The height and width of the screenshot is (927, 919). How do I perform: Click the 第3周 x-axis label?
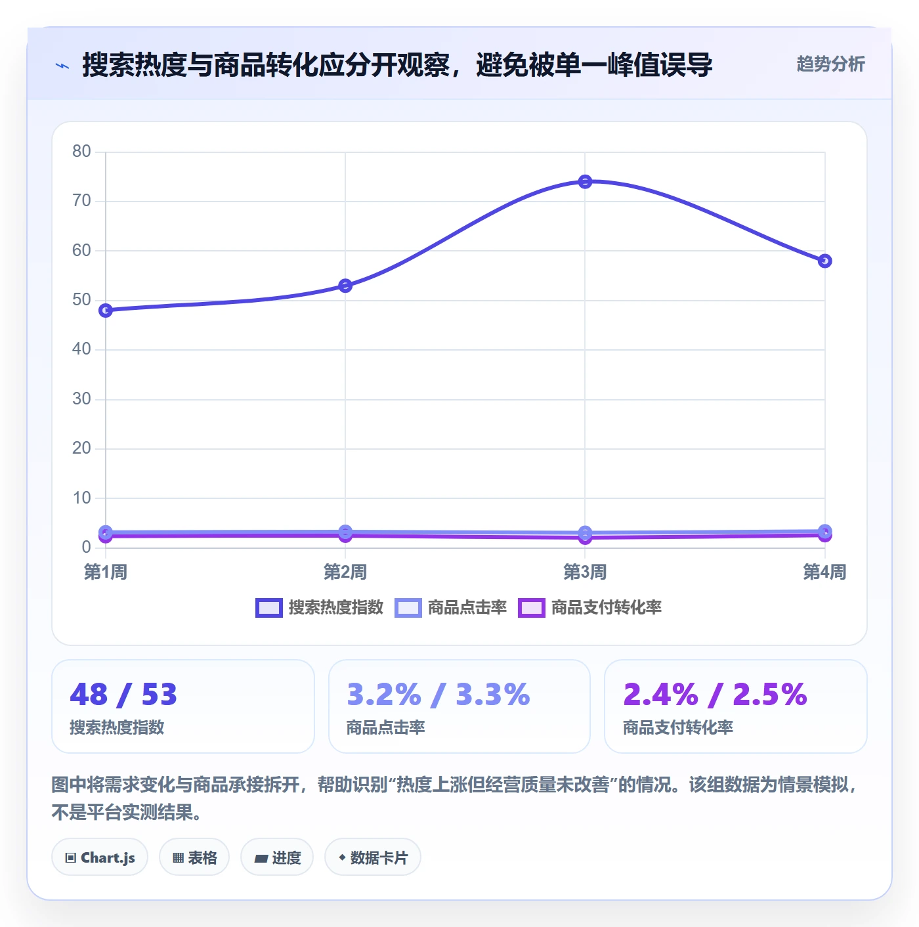point(585,572)
